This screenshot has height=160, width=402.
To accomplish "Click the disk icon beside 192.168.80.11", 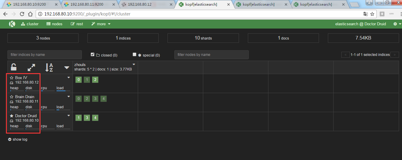I will [12, 101].
